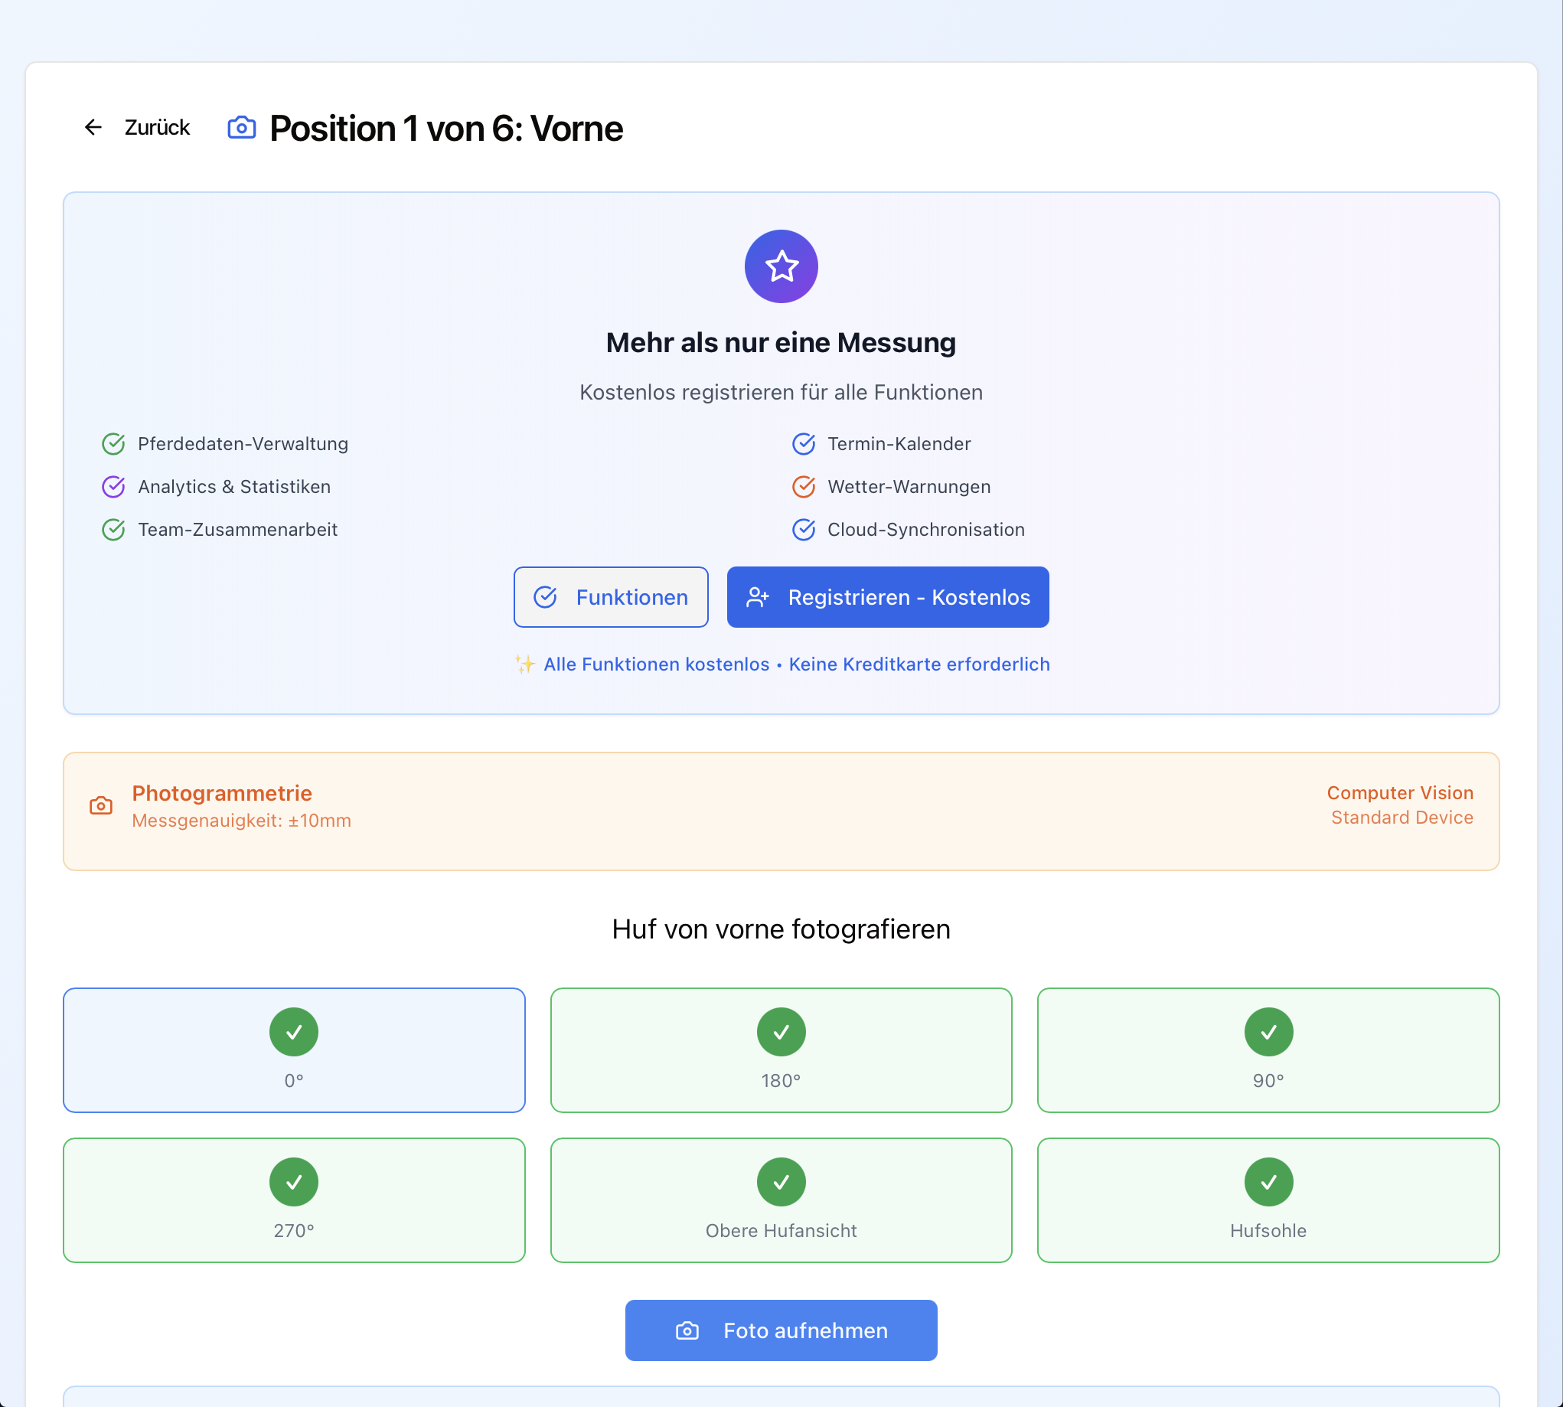Choose the Hufsohle position card

(x=1268, y=1200)
